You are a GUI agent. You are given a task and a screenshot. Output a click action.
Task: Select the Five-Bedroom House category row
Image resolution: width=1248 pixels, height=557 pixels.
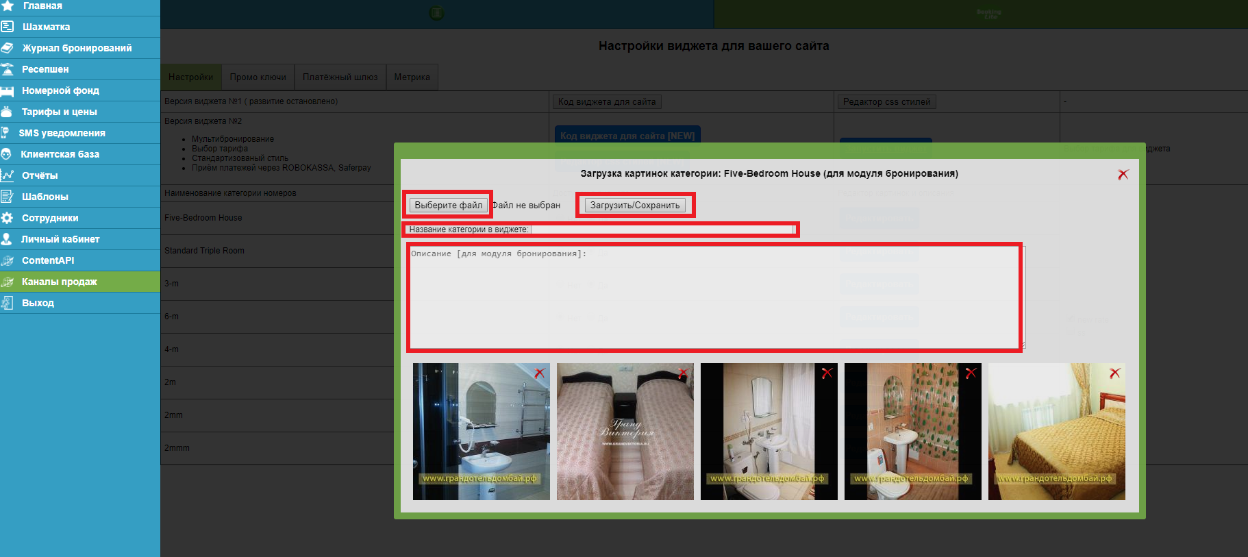tap(277, 218)
